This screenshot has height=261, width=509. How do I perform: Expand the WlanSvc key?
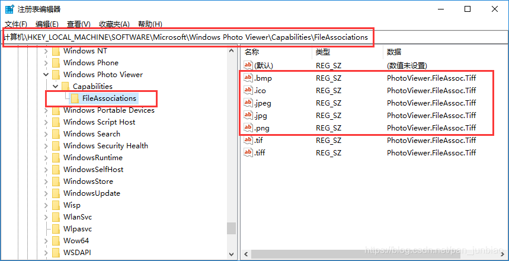click(46, 217)
